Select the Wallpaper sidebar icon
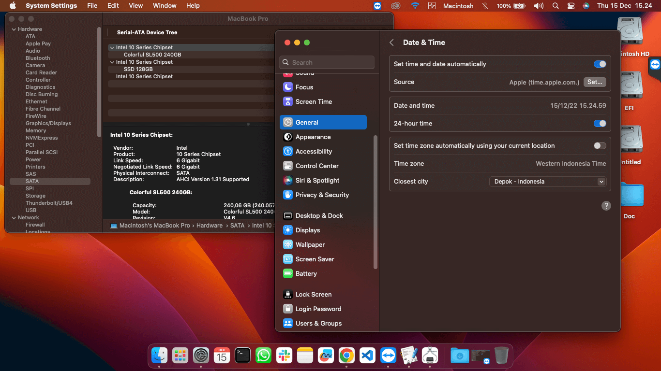The image size is (661, 371). tap(288, 244)
